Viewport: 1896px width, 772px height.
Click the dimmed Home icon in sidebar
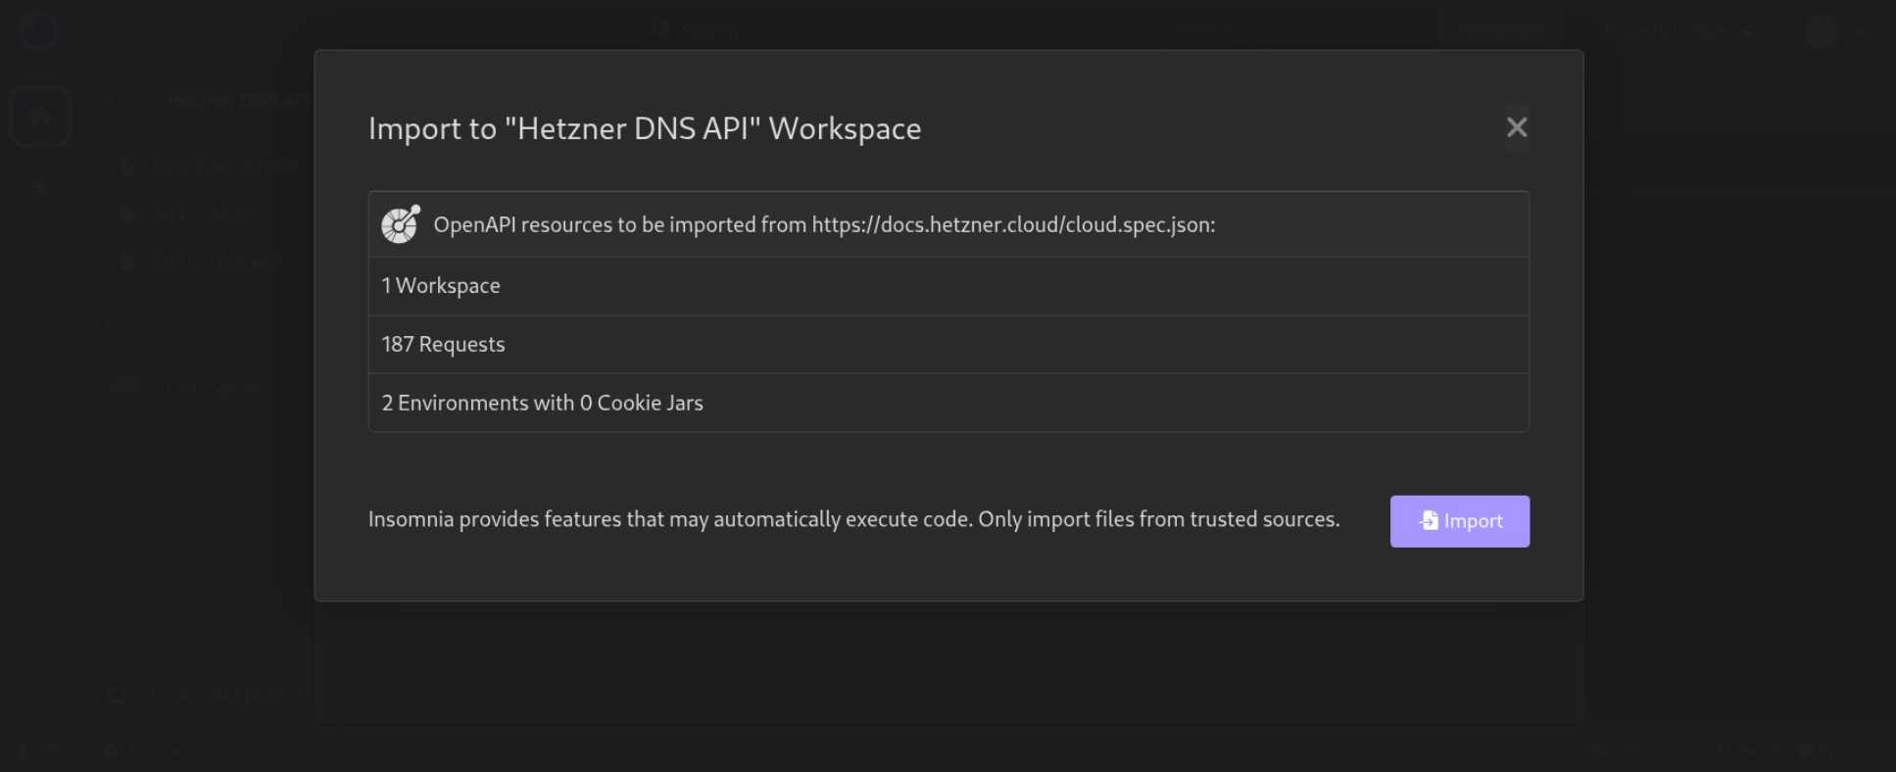[40, 117]
